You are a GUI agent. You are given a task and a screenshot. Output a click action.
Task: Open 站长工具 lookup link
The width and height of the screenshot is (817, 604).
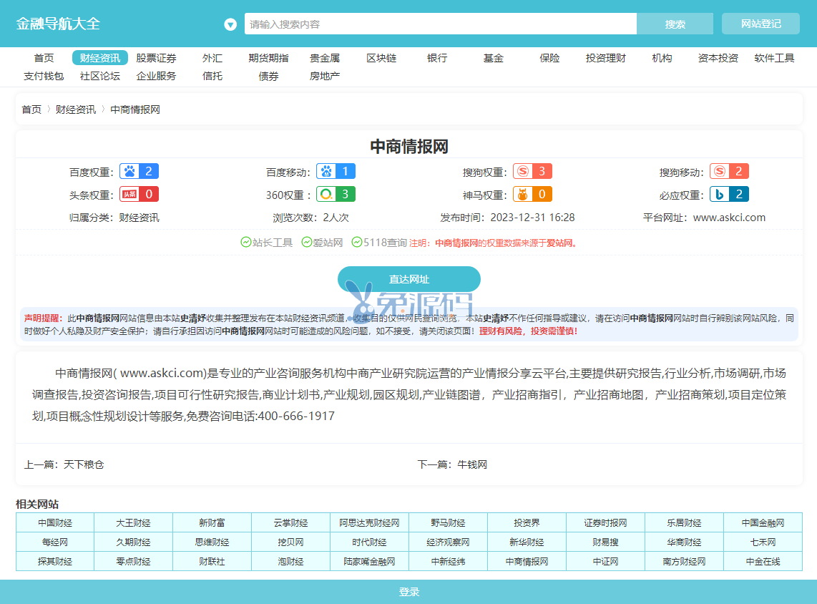tap(267, 243)
